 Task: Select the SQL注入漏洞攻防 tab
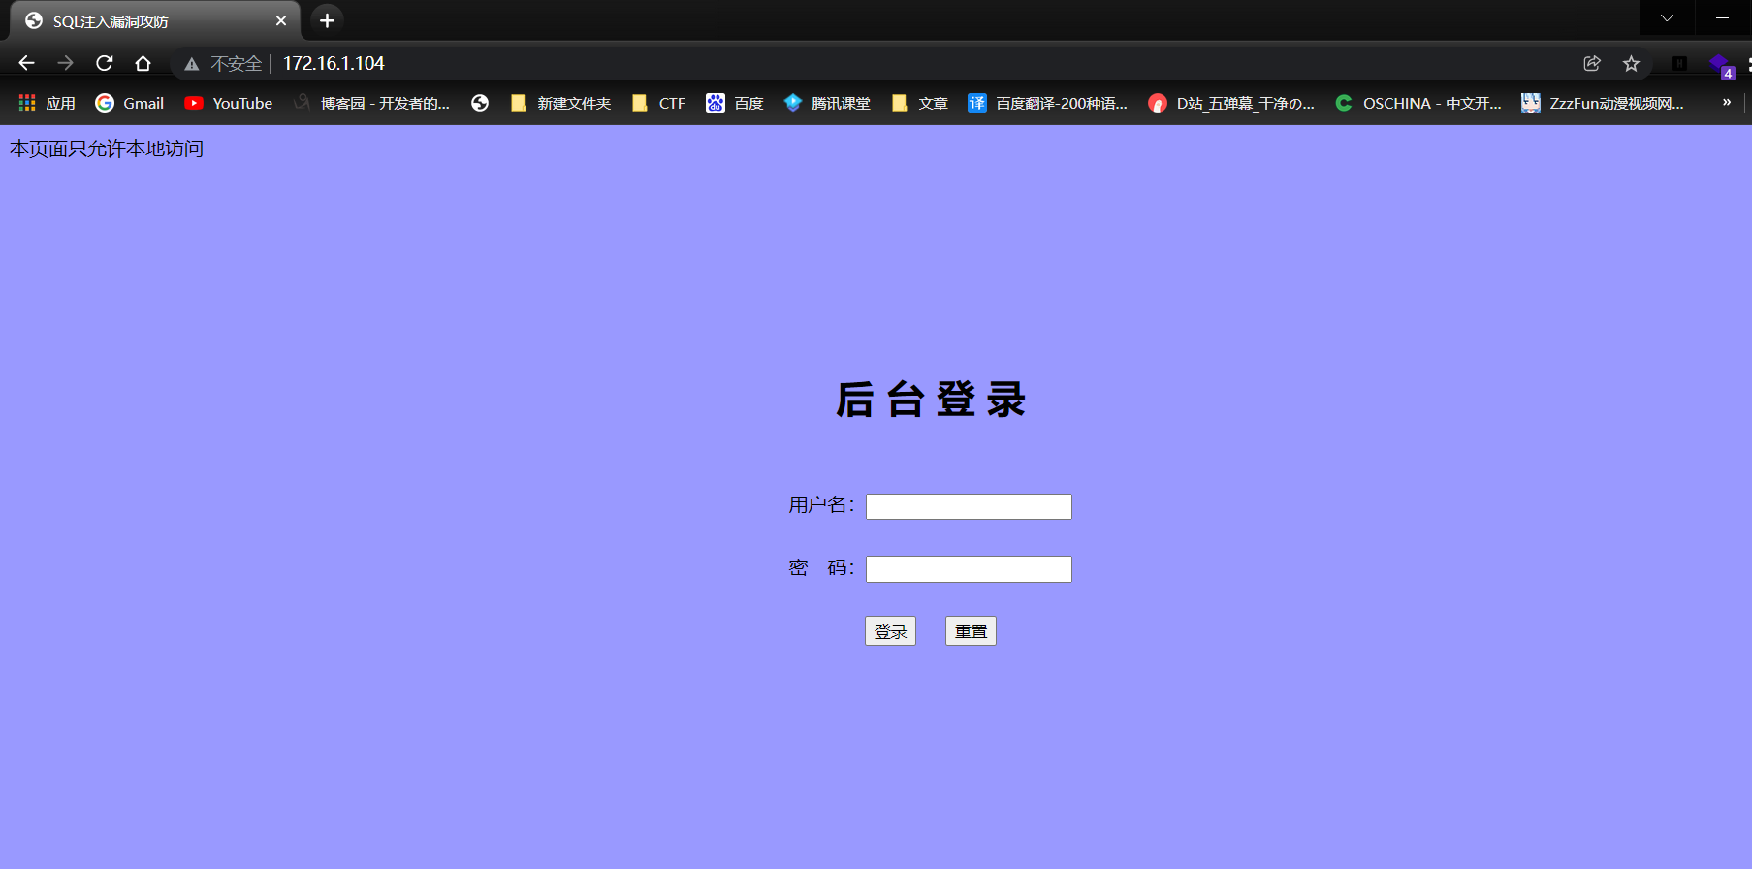click(155, 20)
